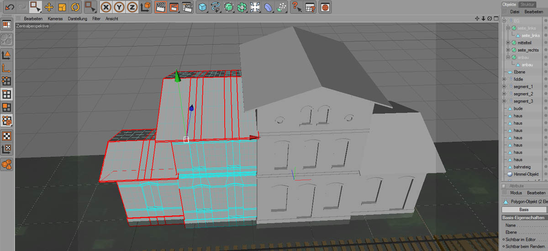Select the Rotate tool
This screenshot has height=251, width=548.
(x=75, y=7)
